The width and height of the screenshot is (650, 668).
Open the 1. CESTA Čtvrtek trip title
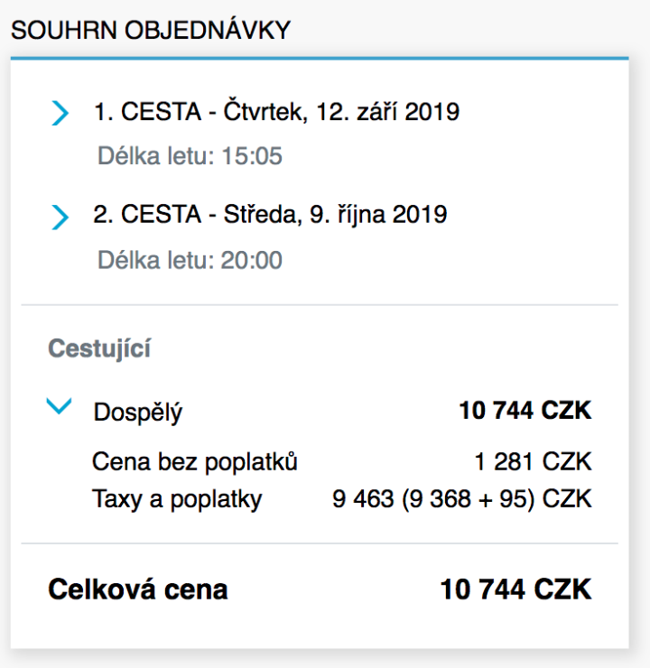(x=276, y=113)
